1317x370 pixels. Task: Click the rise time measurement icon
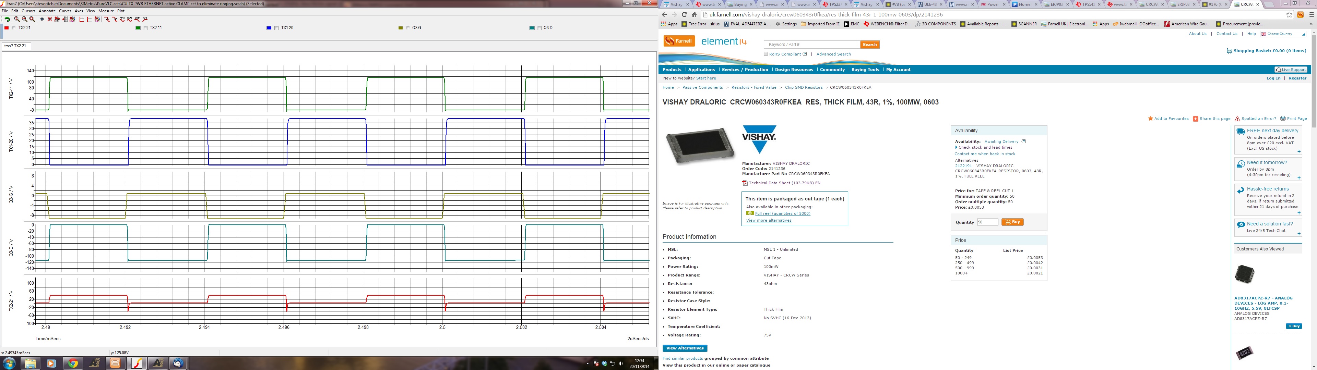[107, 20]
